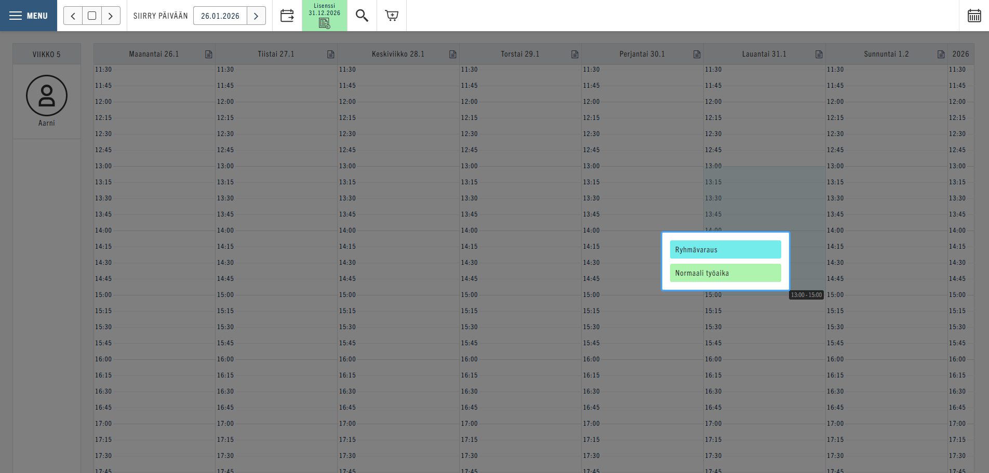
Task: Open the main MENU hamburger button
Action: pyautogui.click(x=29, y=16)
